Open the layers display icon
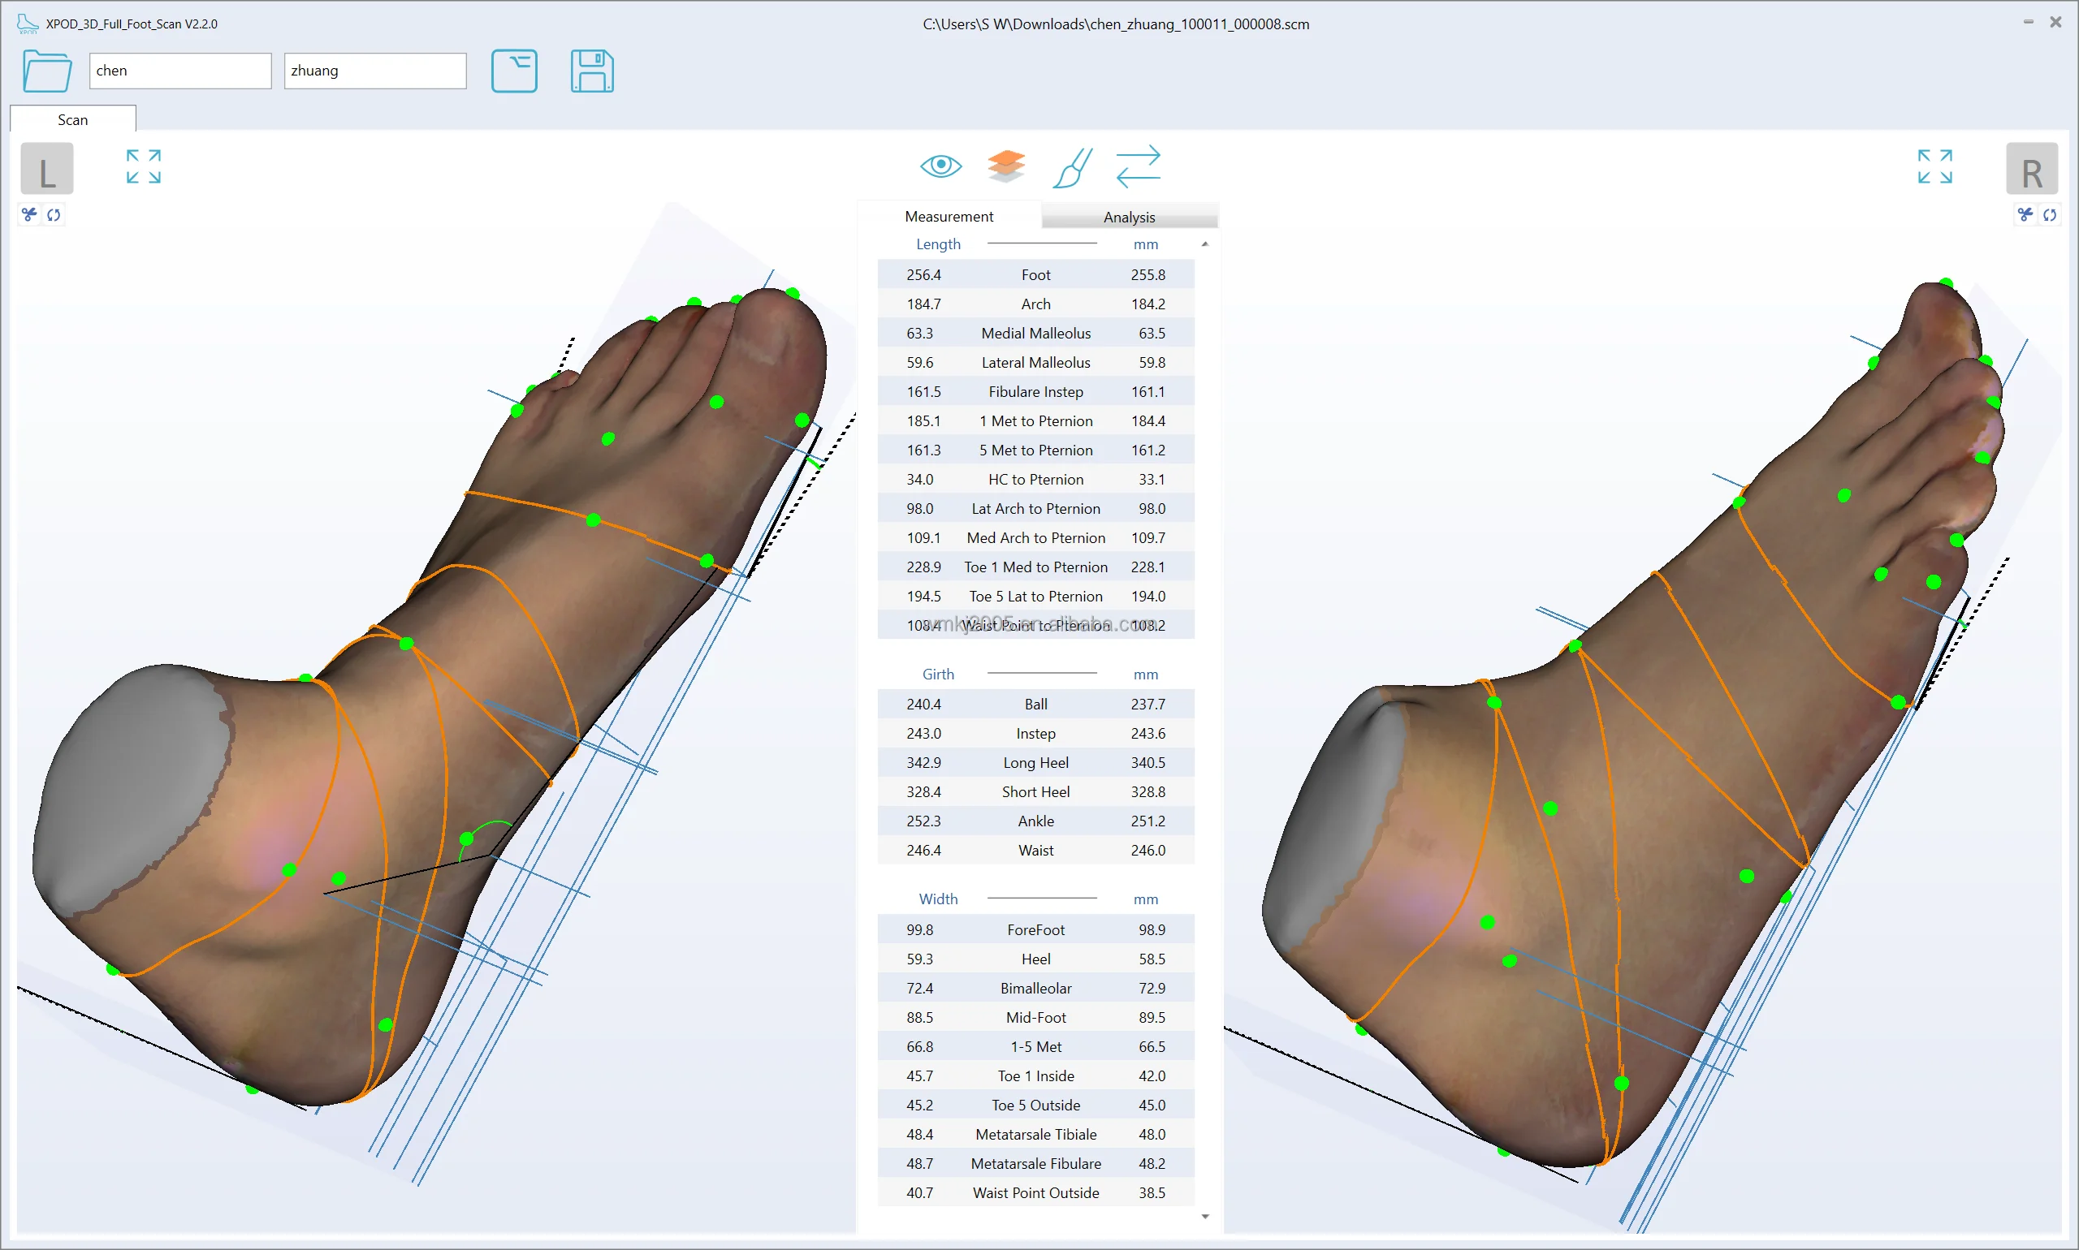 point(1006,165)
